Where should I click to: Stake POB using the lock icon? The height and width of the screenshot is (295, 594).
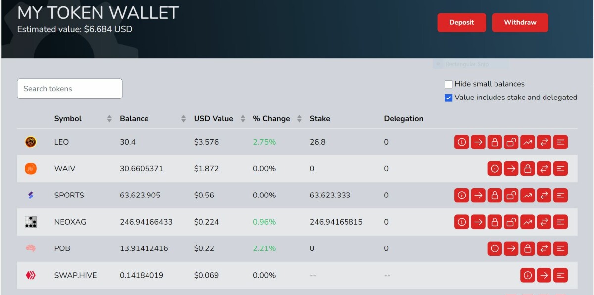[x=527, y=248]
